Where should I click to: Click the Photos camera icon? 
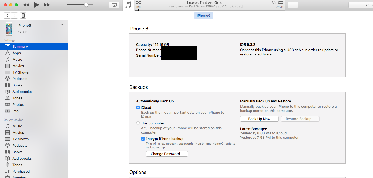point(8,104)
